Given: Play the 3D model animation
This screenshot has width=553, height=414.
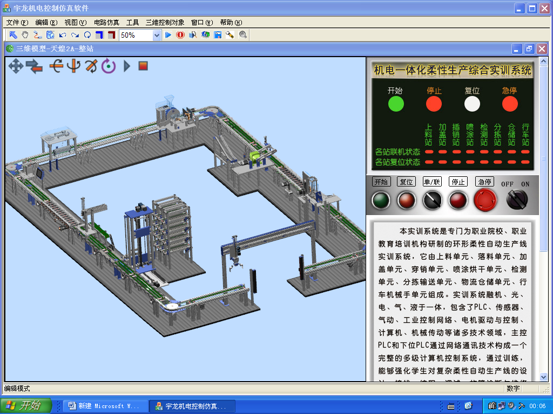Looking at the screenshot, I should (x=127, y=66).
